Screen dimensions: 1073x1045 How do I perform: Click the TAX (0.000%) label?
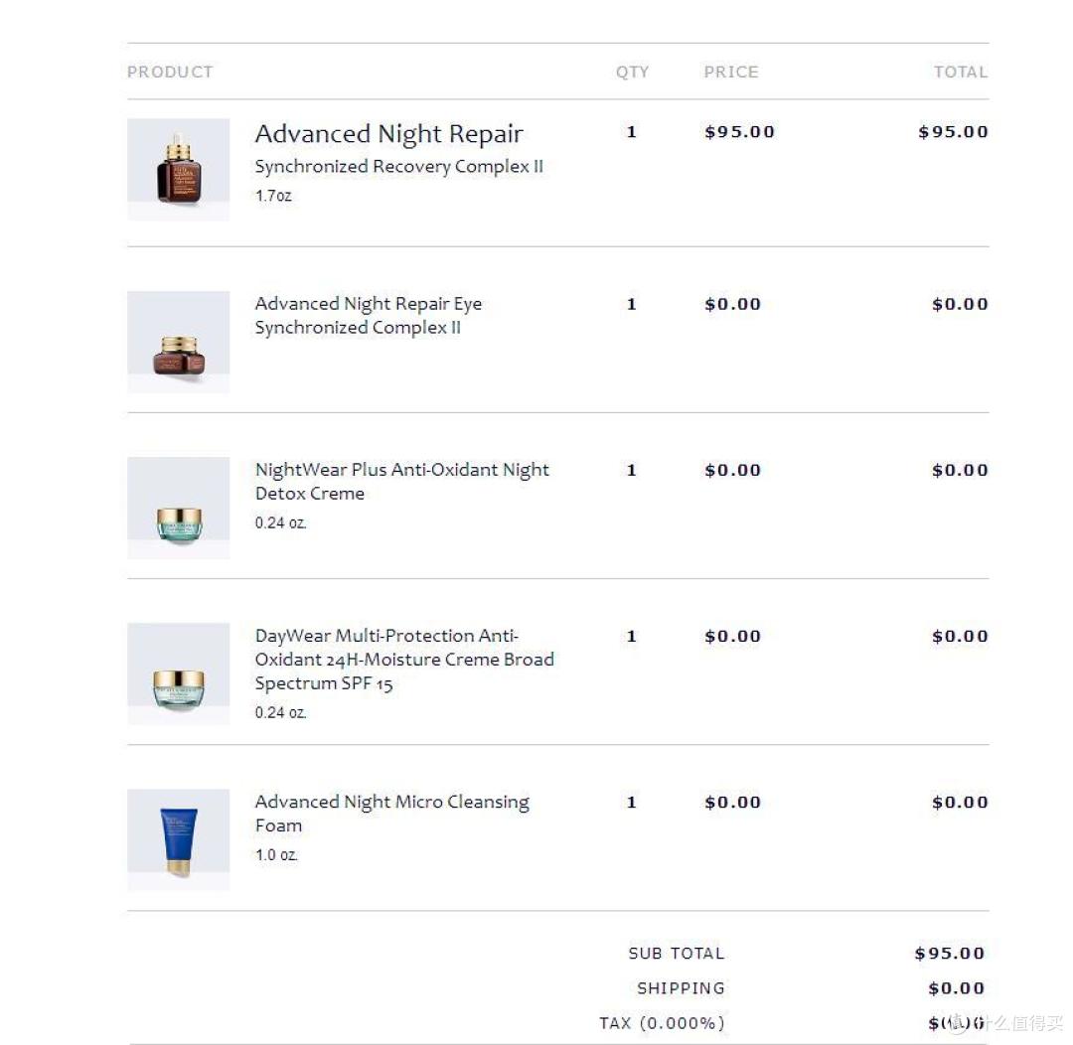click(662, 1023)
